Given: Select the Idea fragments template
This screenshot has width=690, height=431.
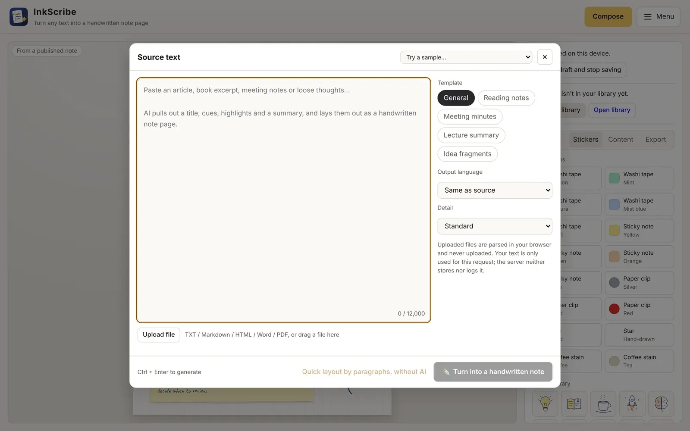Looking at the screenshot, I should click(467, 154).
